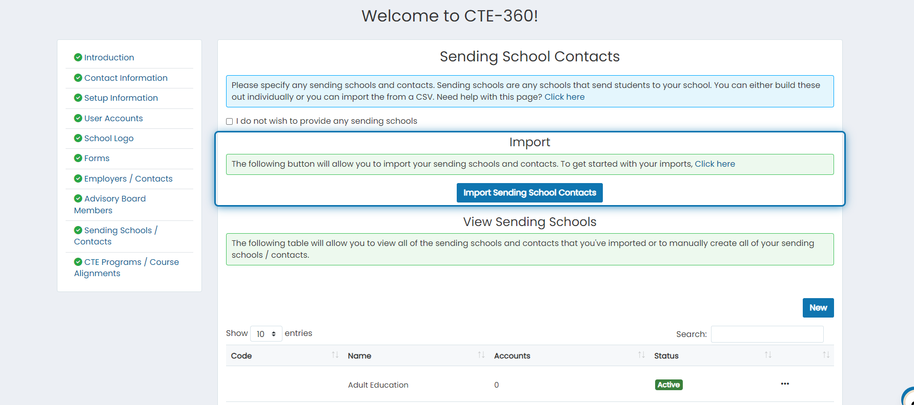Image resolution: width=914 pixels, height=405 pixels.
Task: Click the help 'Click here' link in blue notice
Action: pyautogui.click(x=564, y=97)
